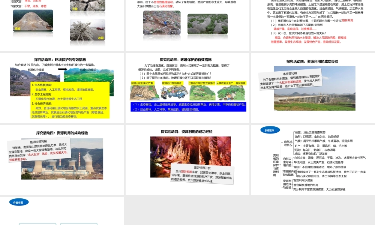The width and height of the screenshot is (375, 225).
Task: Click the 水资源利用 note card
Action: point(291,80)
